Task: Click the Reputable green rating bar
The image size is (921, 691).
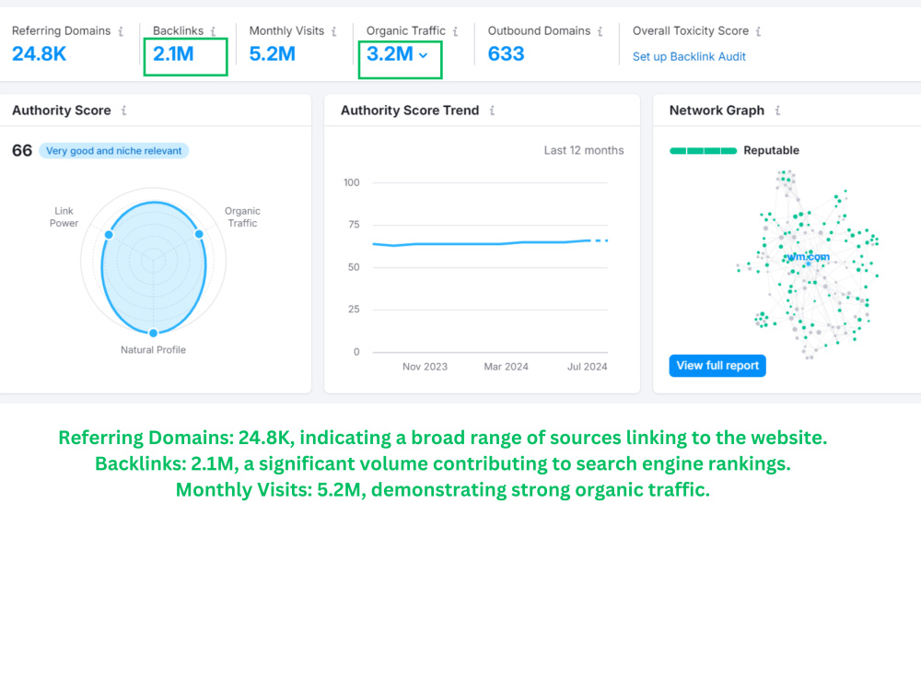Action: coord(703,151)
